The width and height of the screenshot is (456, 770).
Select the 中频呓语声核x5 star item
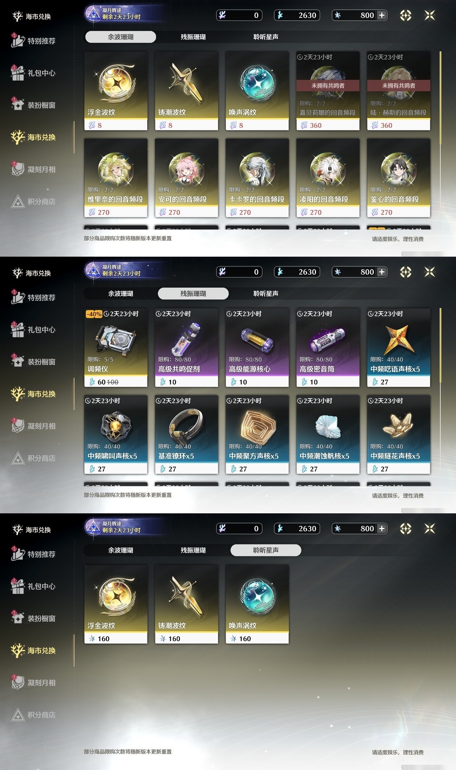[x=399, y=348]
